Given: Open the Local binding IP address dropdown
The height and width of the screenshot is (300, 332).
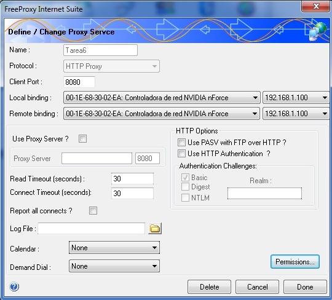Looking at the screenshot, I should click(296, 98).
